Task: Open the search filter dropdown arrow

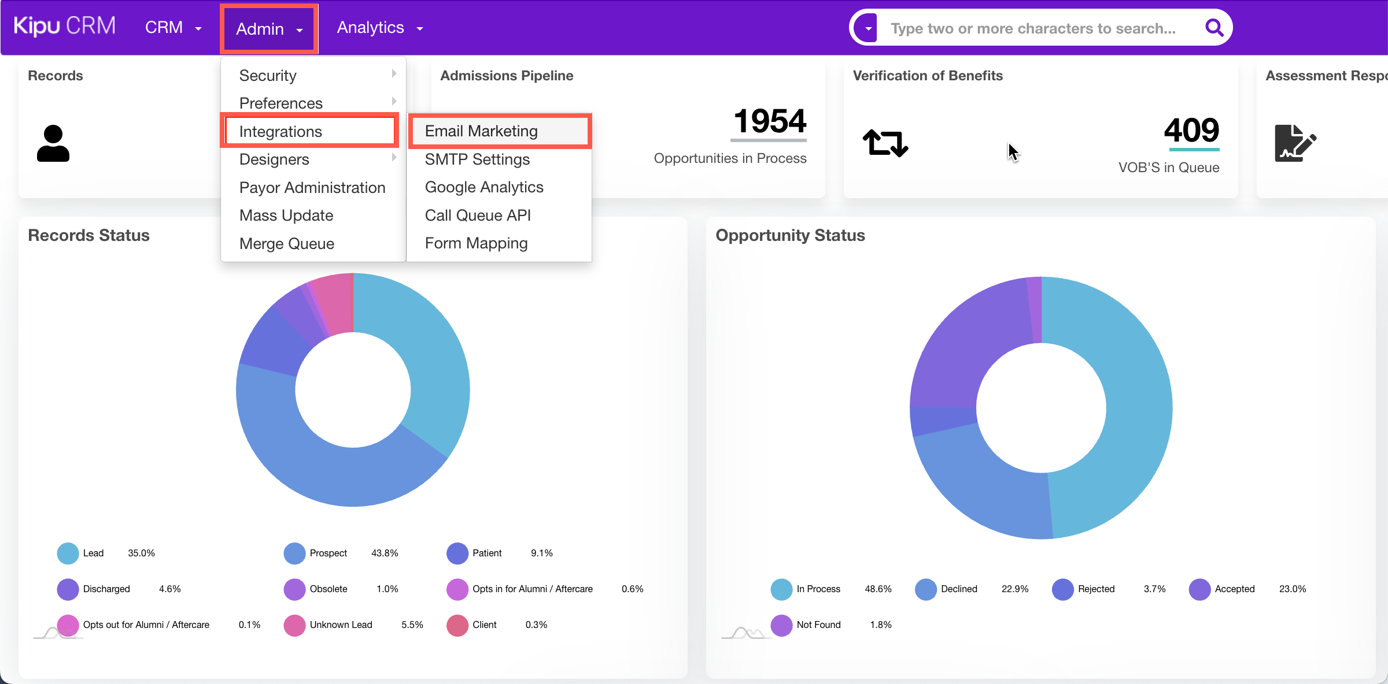Action: (x=867, y=28)
